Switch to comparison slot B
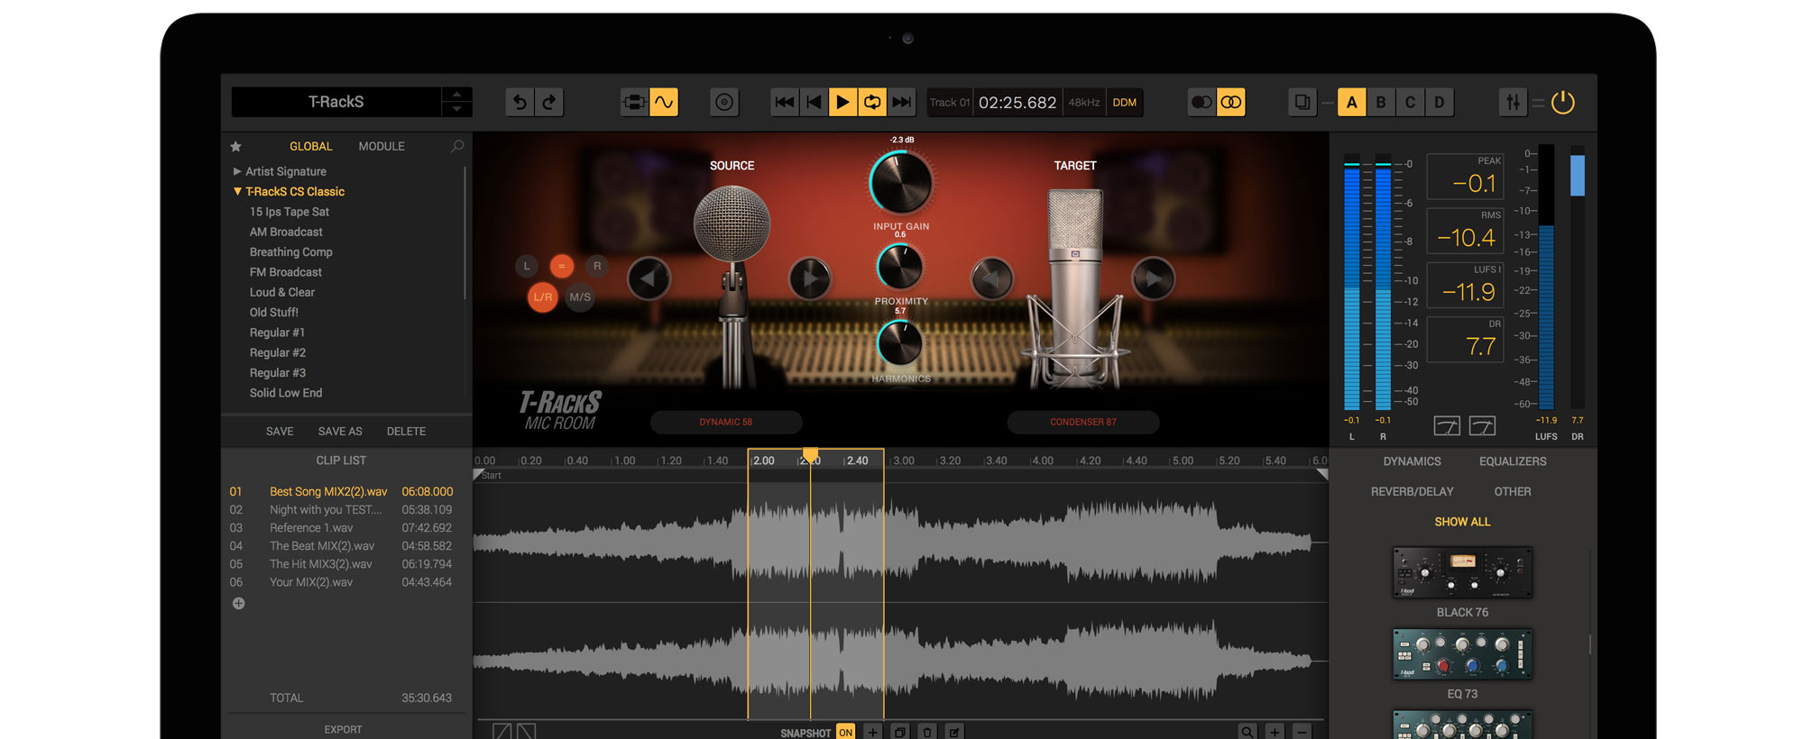The height and width of the screenshot is (739, 1804). (1380, 103)
